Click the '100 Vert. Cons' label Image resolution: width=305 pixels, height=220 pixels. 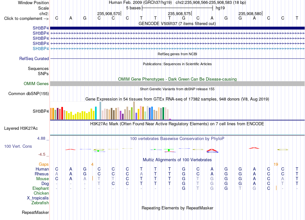(x=18, y=146)
